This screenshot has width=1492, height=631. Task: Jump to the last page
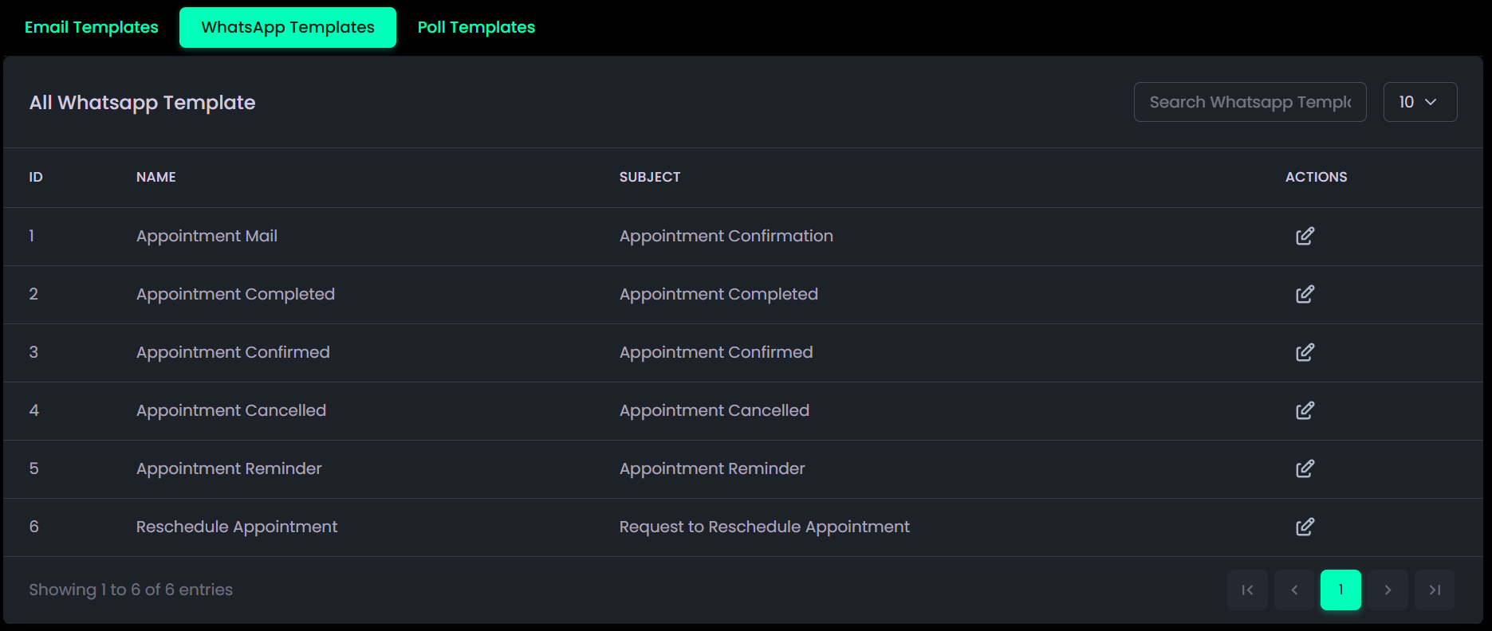pyautogui.click(x=1435, y=590)
